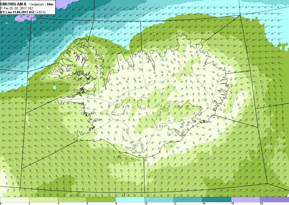The width and height of the screenshot is (289, 205).
Task: Click the 14–16 m/s dark teal legend swatch
Action: 217,200
